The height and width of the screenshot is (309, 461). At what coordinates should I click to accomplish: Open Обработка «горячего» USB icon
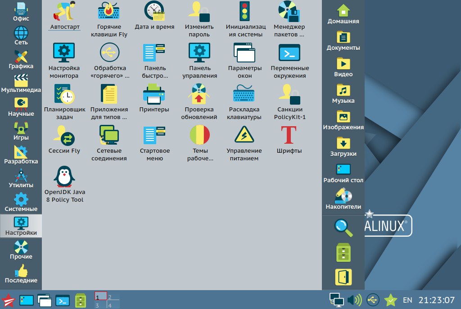[110, 60]
